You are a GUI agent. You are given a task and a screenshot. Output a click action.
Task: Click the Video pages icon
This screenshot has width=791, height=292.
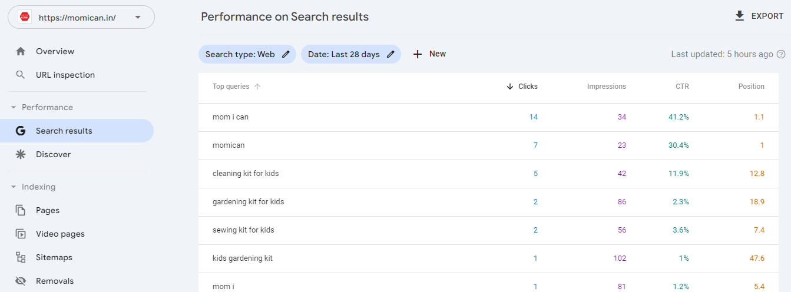click(x=21, y=234)
